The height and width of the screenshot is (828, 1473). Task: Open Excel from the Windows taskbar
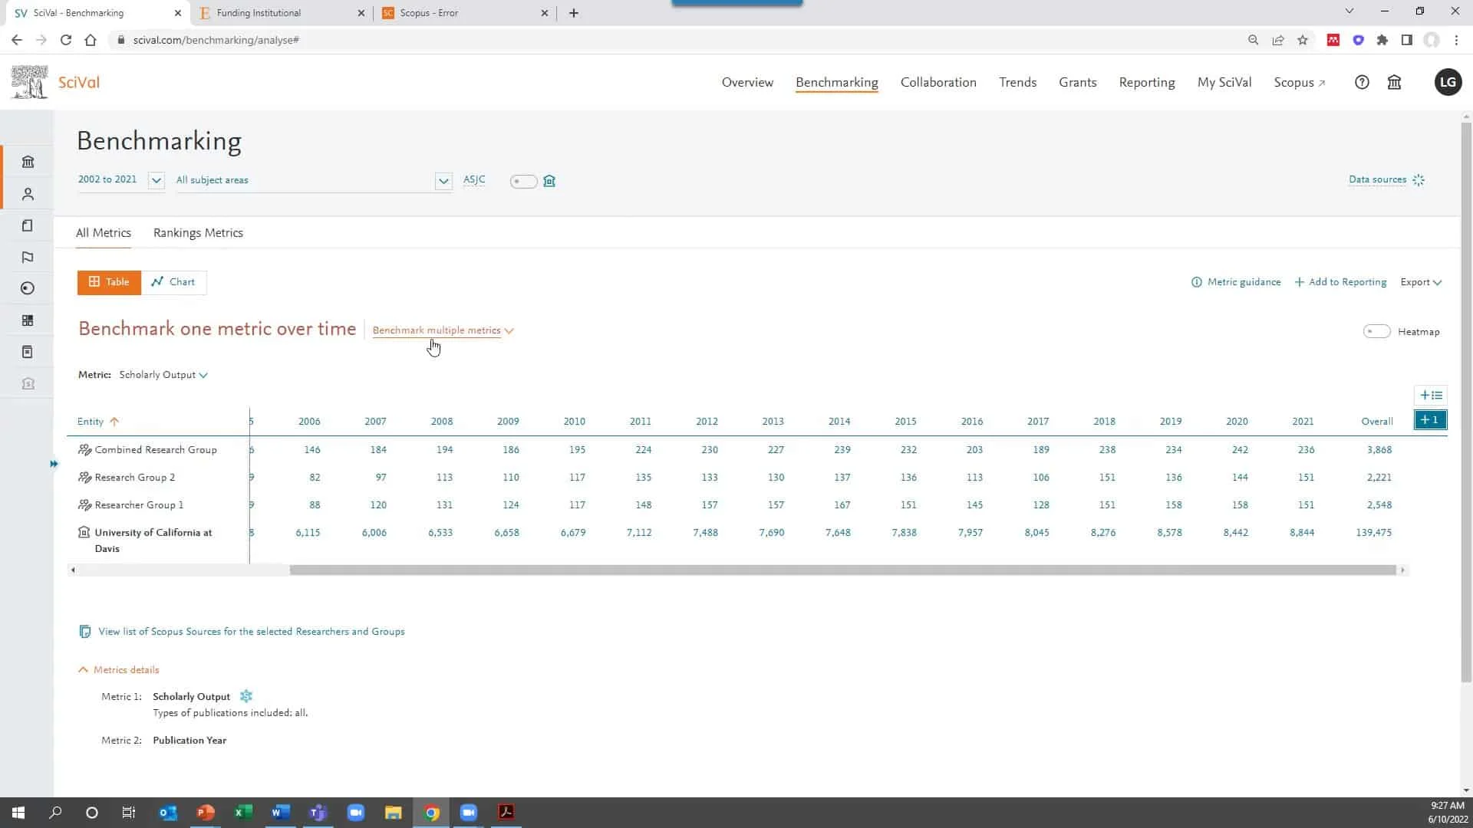(243, 813)
